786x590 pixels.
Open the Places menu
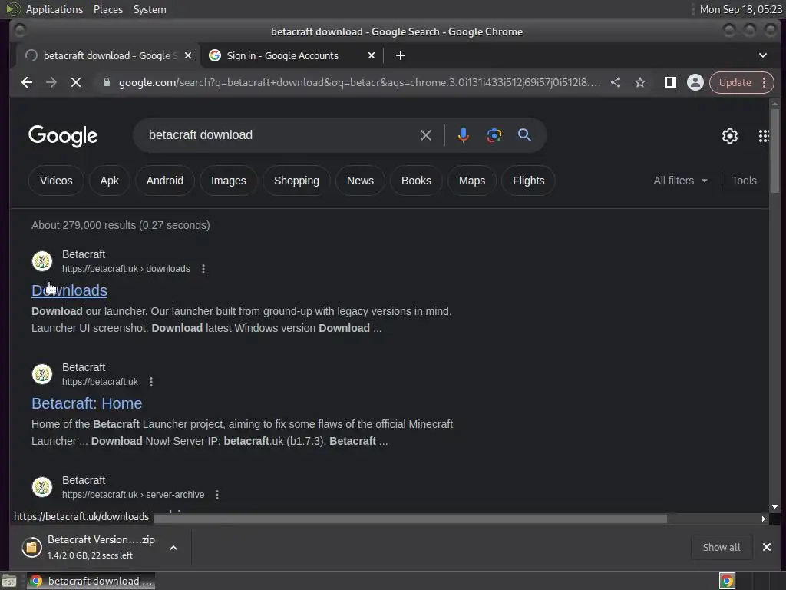click(x=107, y=9)
